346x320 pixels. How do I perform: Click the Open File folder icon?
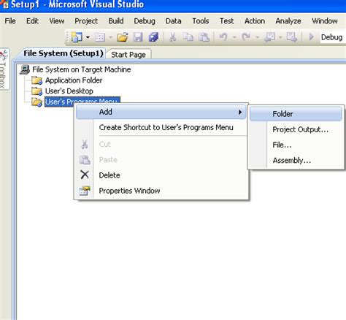pyautogui.click(x=123, y=37)
